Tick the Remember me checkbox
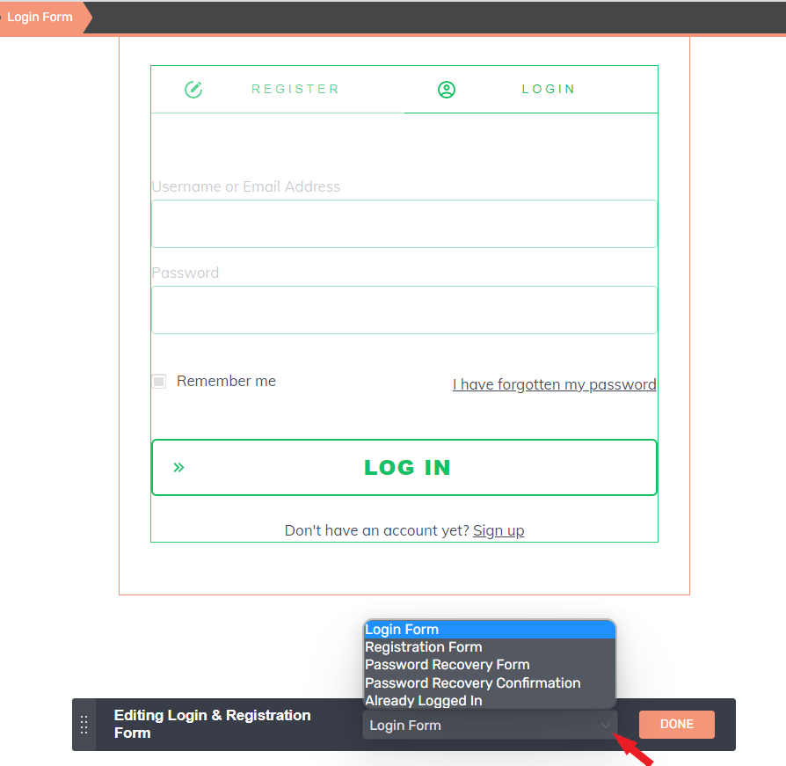The height and width of the screenshot is (766, 786). click(x=159, y=382)
